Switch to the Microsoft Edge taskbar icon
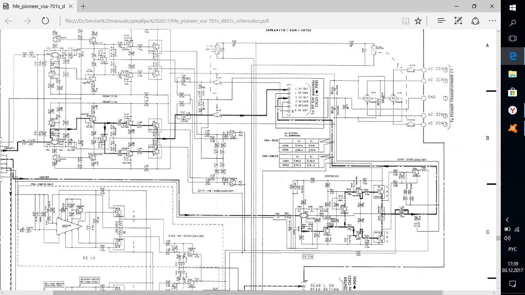 coord(513,56)
